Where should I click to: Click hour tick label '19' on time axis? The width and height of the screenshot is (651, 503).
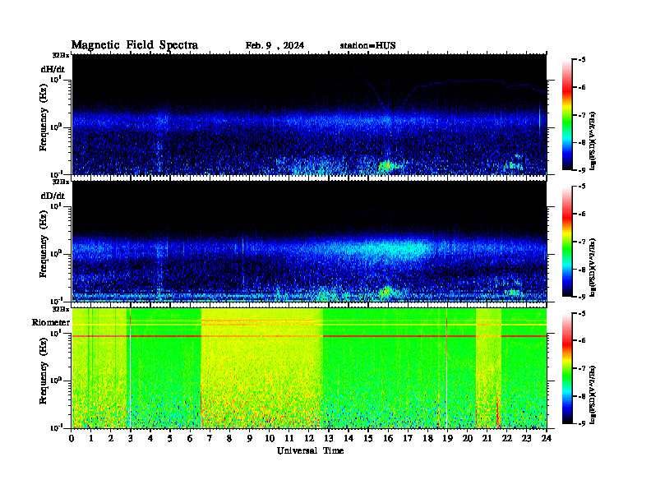point(447,438)
